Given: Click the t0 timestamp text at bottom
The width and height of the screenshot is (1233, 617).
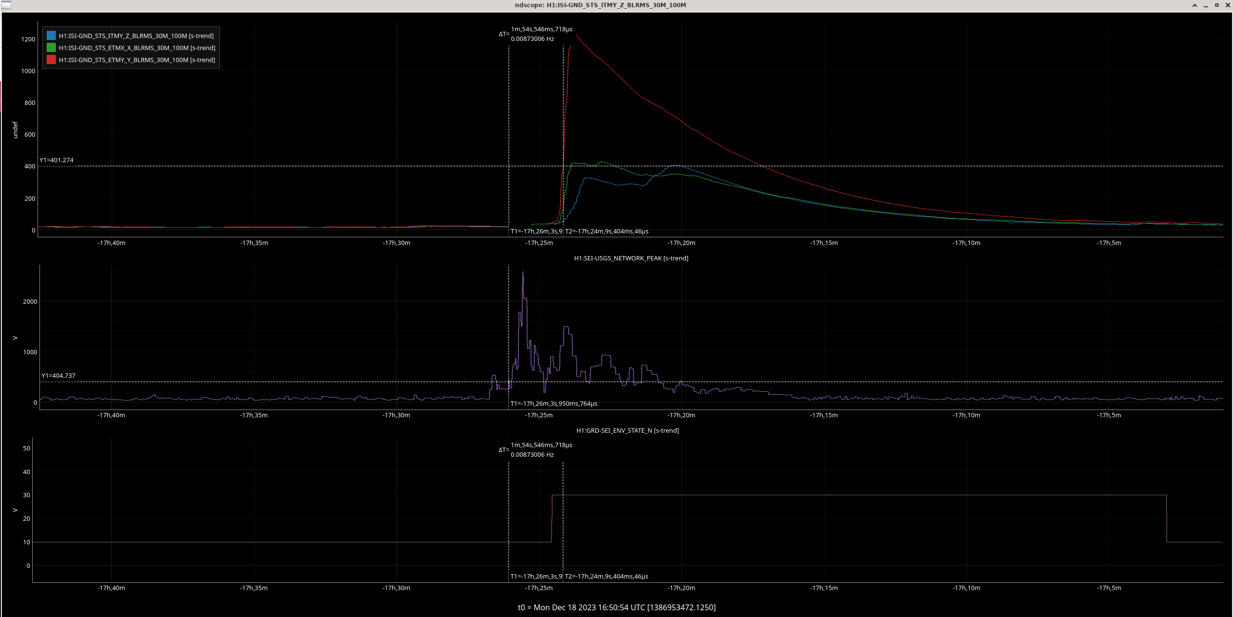Looking at the screenshot, I should [x=616, y=607].
